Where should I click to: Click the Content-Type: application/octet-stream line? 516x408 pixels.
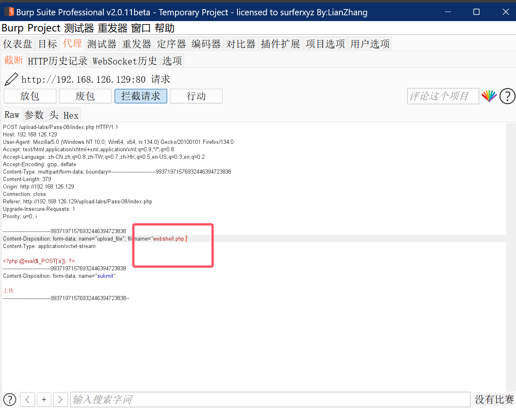point(49,246)
